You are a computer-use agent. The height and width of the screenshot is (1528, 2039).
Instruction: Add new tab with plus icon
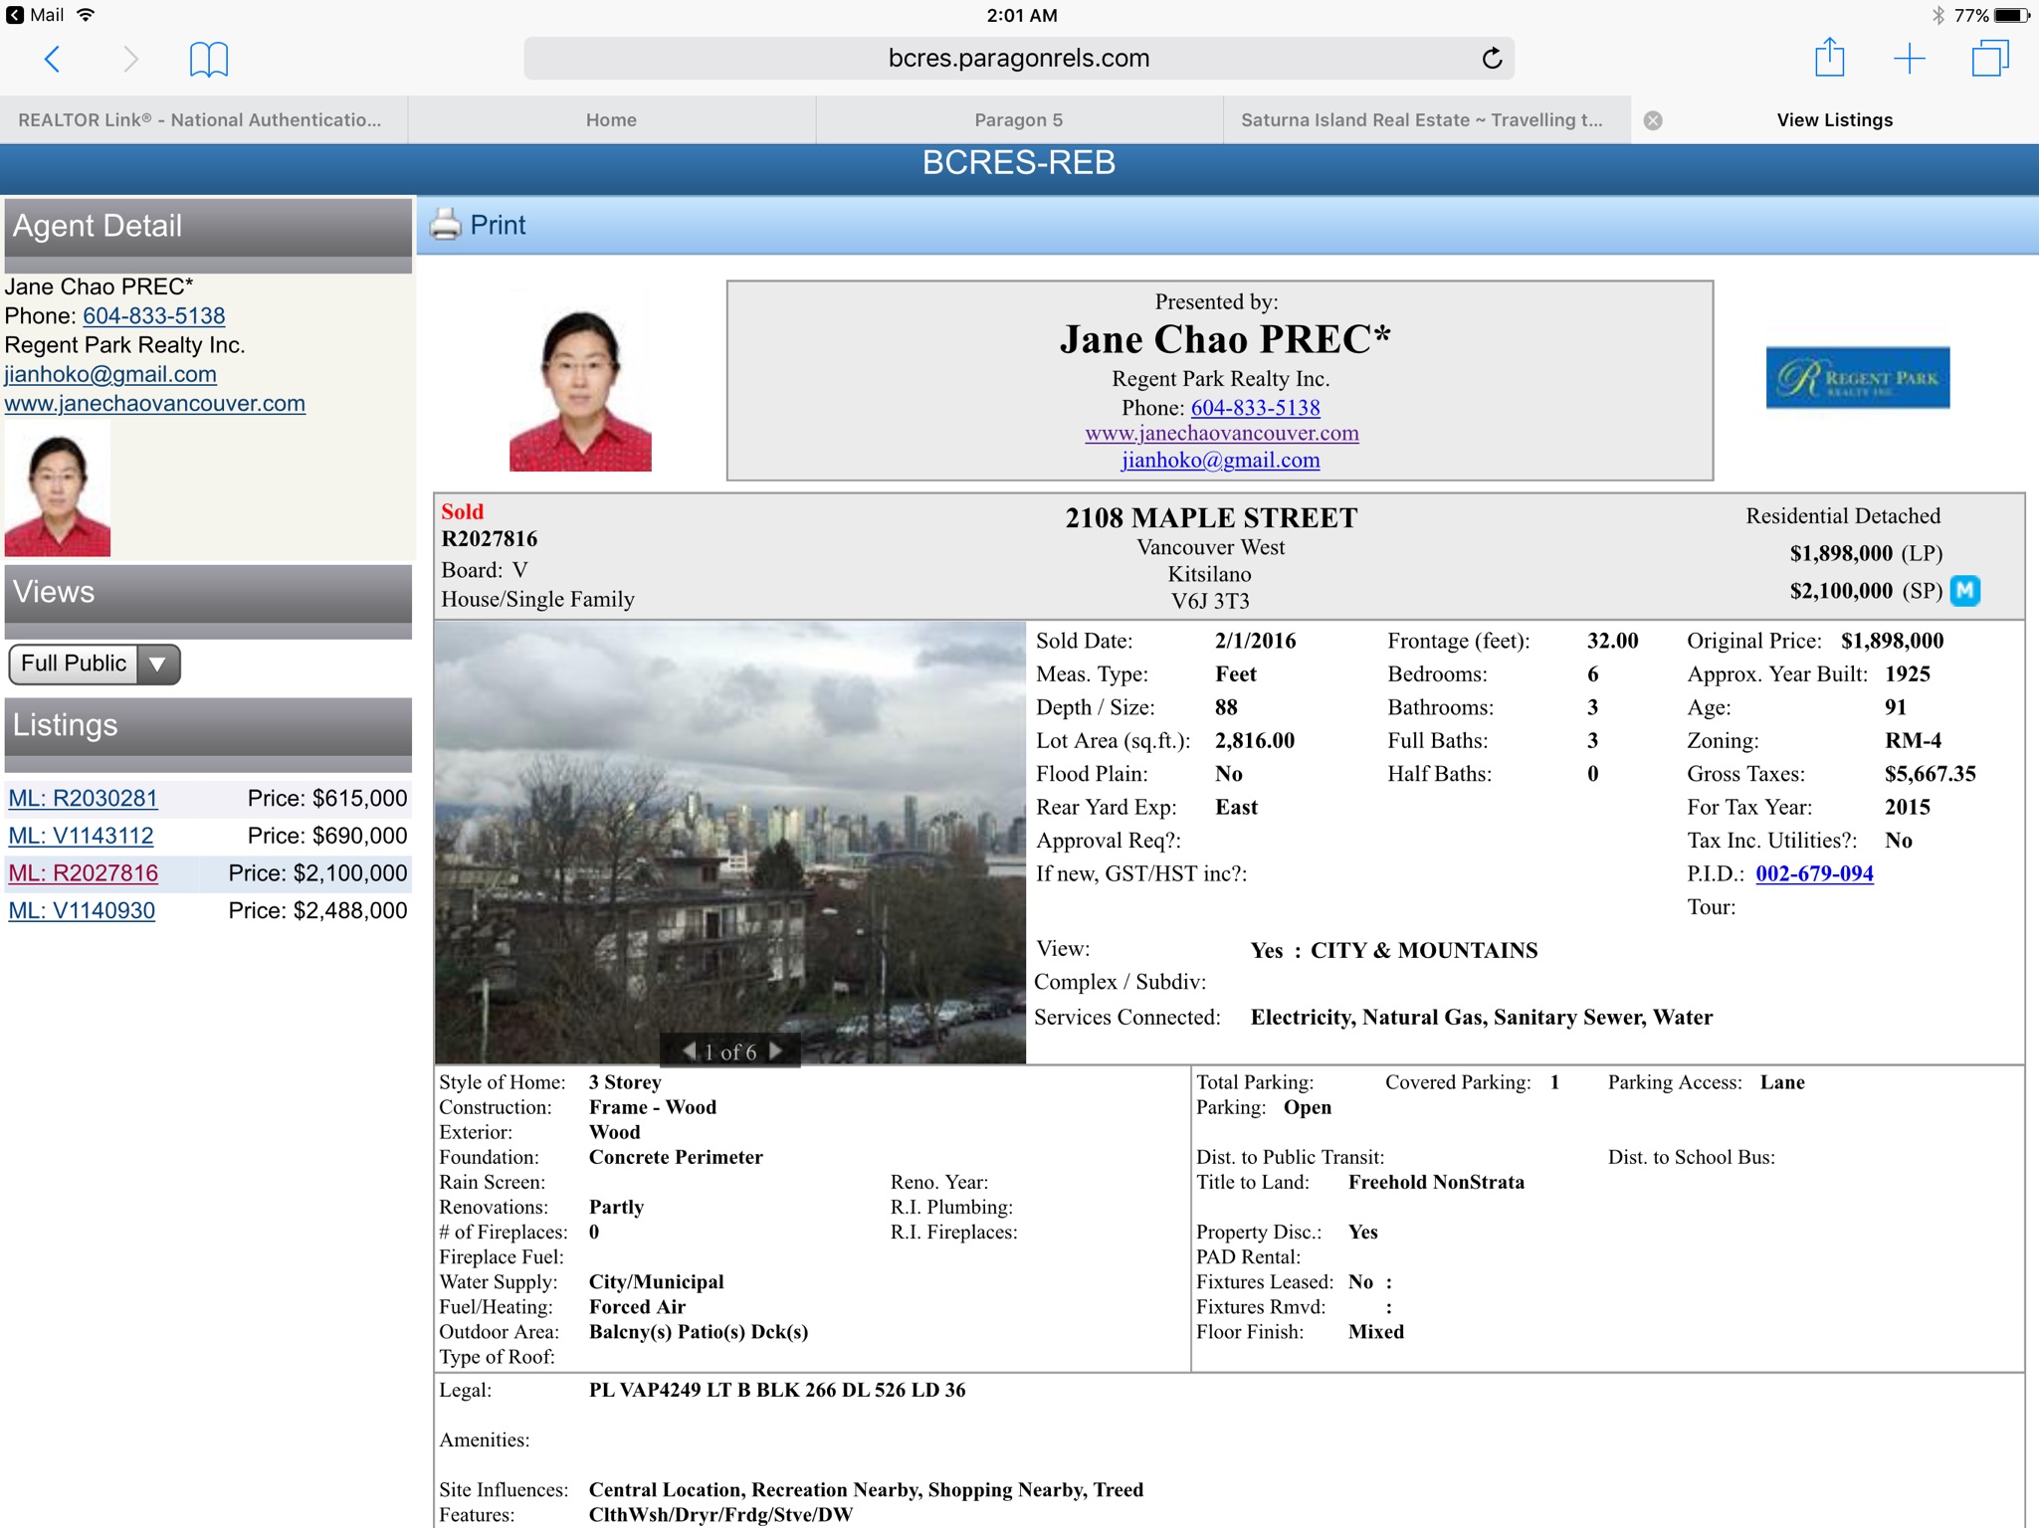[1909, 59]
